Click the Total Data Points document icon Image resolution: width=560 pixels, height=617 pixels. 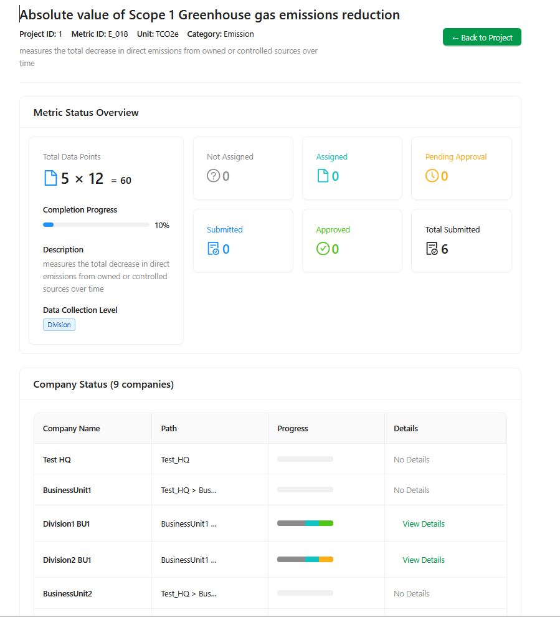tap(50, 179)
